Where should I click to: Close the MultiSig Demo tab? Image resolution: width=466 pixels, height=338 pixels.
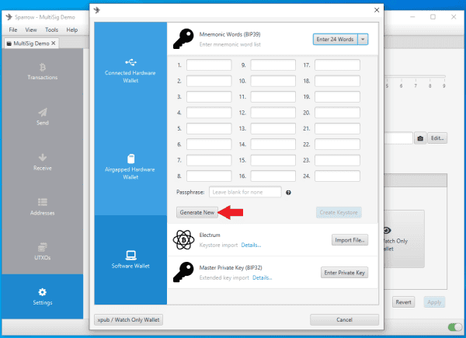pos(53,44)
